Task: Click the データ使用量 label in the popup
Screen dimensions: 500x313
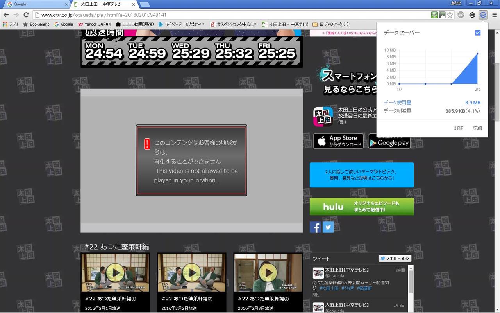Action: click(397, 103)
